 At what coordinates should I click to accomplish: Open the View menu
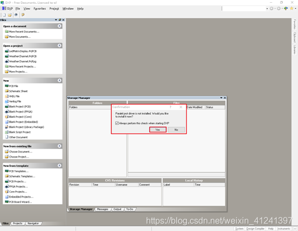click(27, 9)
